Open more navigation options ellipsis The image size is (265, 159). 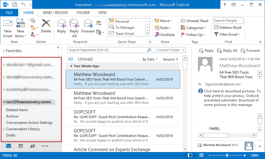pos(45,146)
